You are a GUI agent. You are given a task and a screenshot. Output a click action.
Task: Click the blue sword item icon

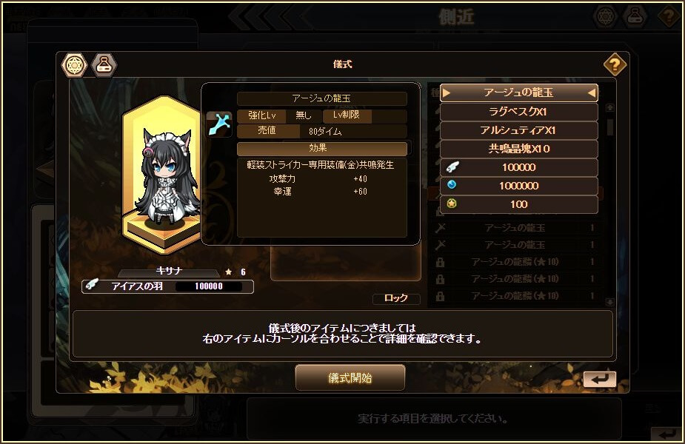tap(219, 124)
